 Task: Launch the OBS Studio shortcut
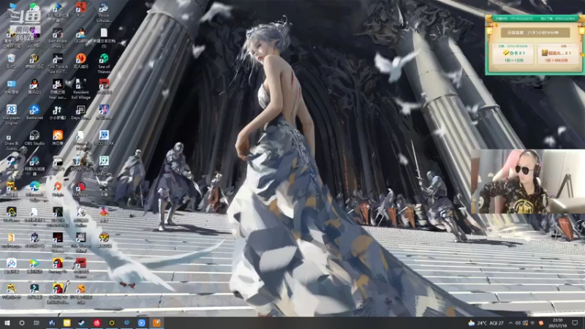34,135
